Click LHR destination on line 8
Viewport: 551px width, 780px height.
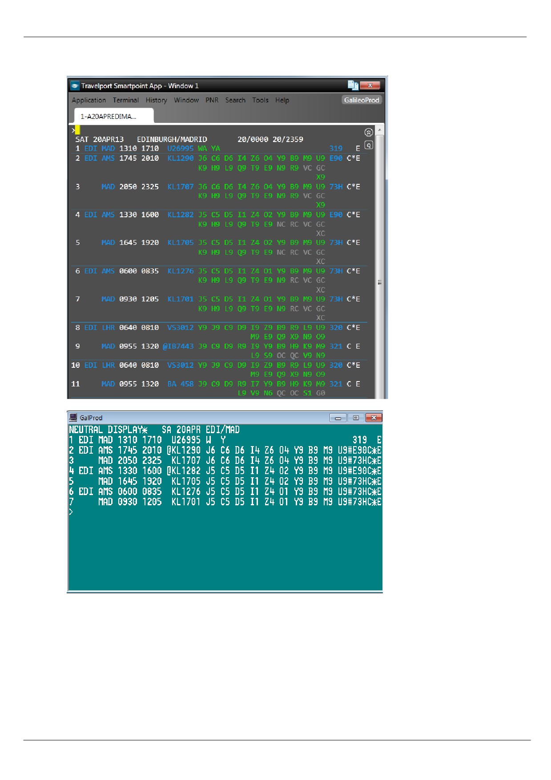108,328
